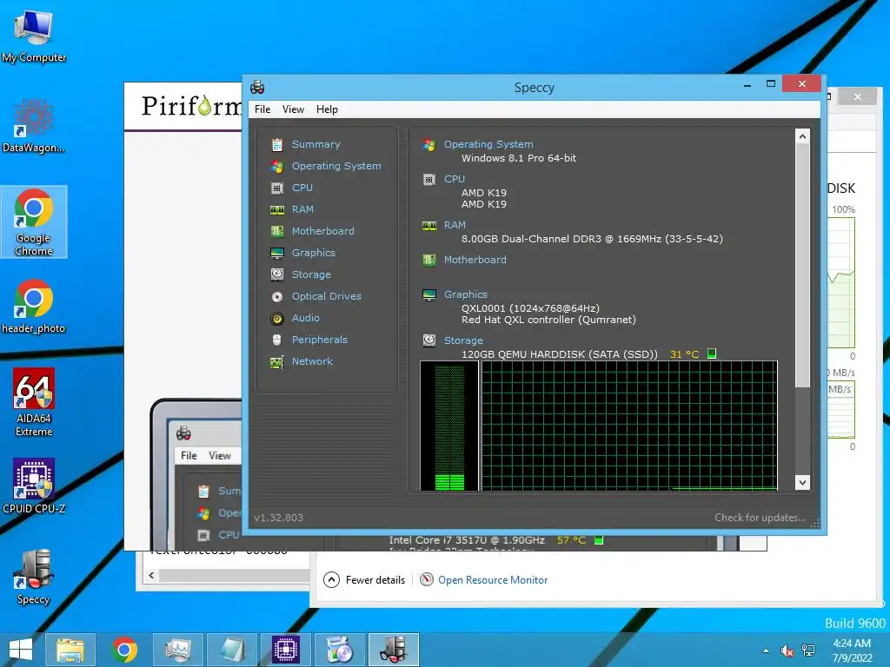Click the Storage heading in summary pane
This screenshot has height=667, width=890.
point(463,340)
